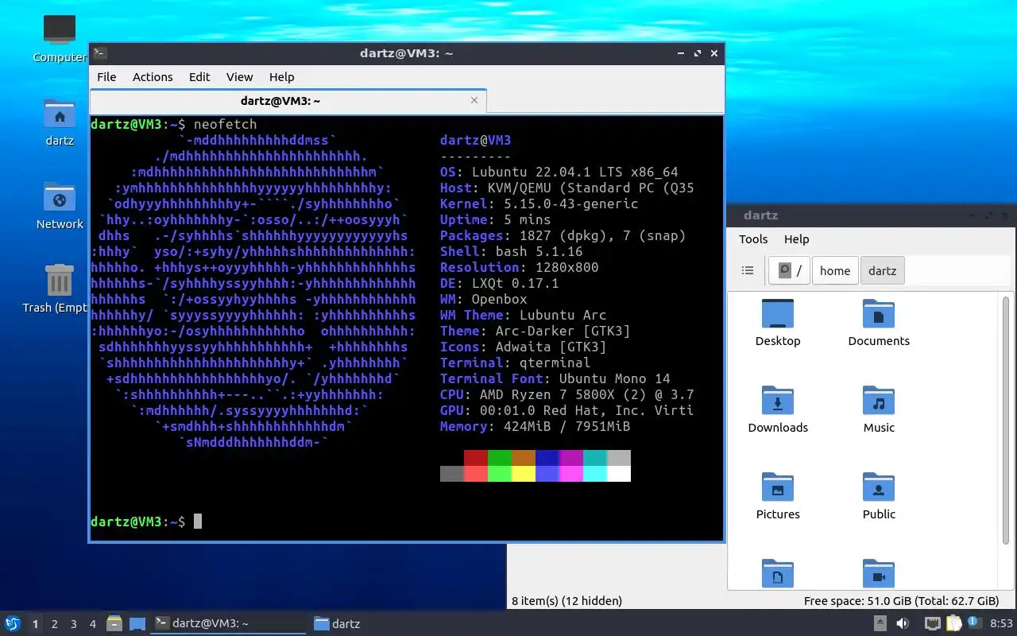
Task: Select the folder with video camera icon
Action: click(x=879, y=574)
